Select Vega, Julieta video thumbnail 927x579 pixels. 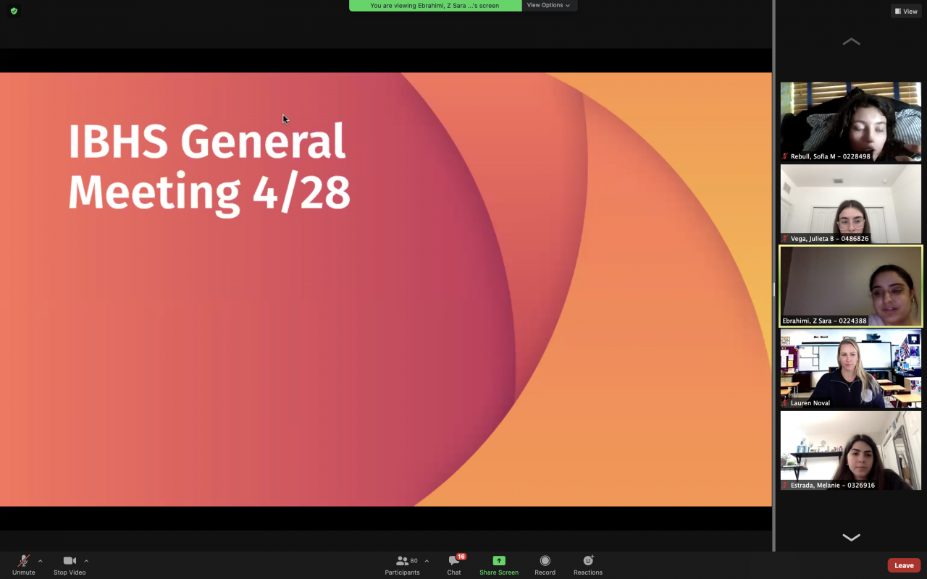pos(851,204)
